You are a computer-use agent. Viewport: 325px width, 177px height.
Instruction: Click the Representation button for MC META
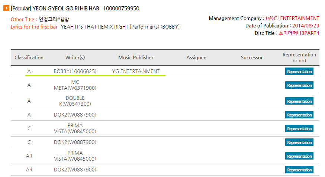[x=299, y=85]
